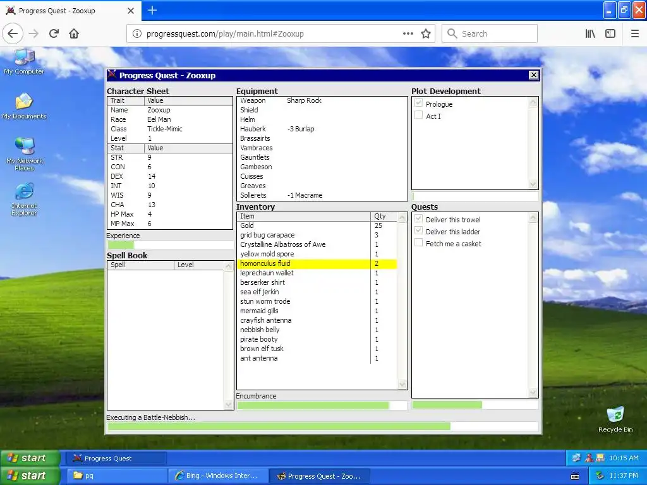This screenshot has width=647, height=485.
Task: Open the browser hamburger menu
Action: pos(635,34)
